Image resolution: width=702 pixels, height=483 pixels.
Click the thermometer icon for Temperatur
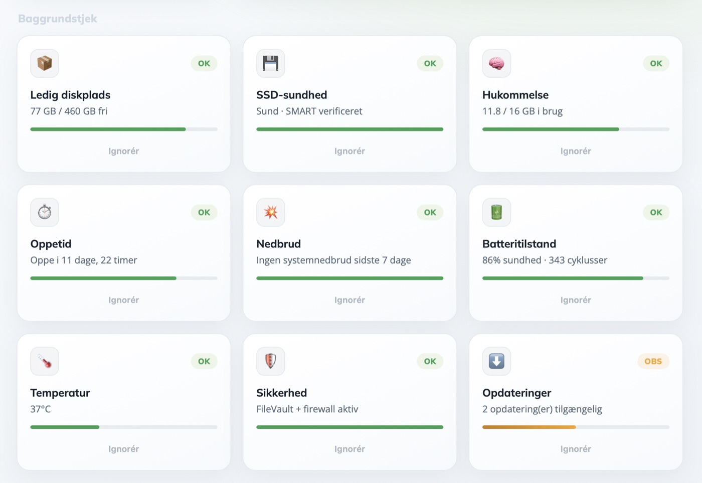(45, 361)
